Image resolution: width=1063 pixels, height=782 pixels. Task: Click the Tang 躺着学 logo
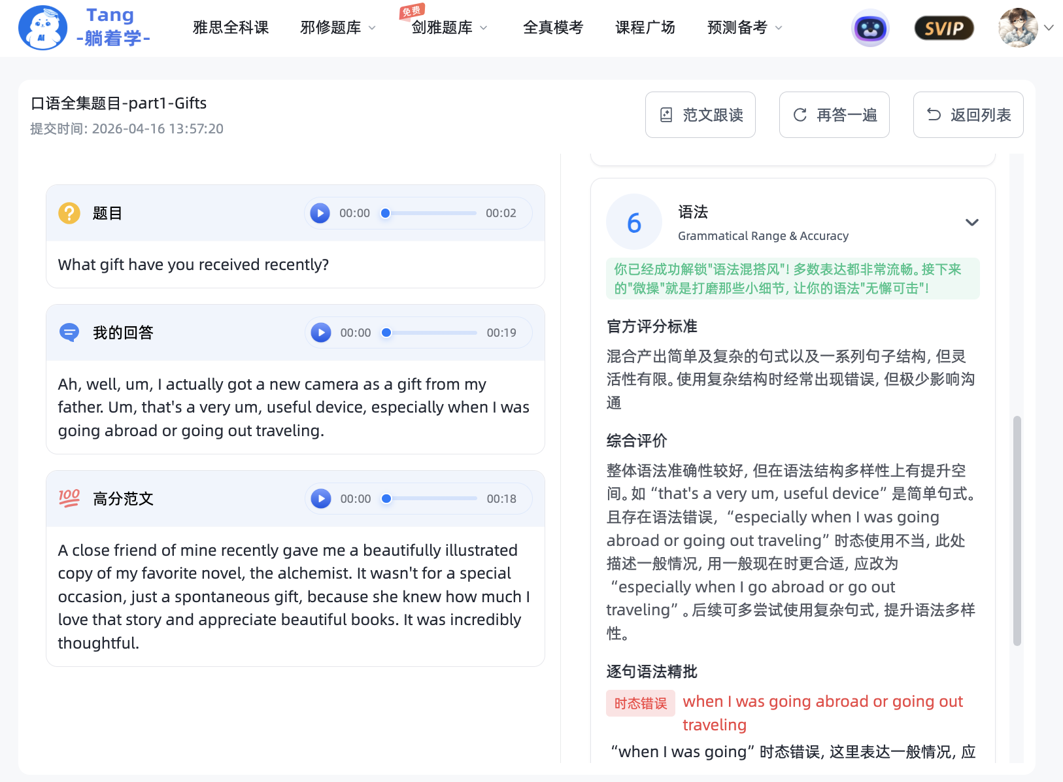pyautogui.click(x=85, y=27)
